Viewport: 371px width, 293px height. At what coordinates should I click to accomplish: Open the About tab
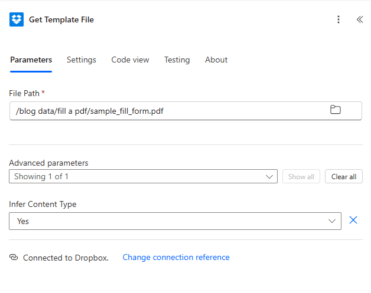(x=216, y=60)
